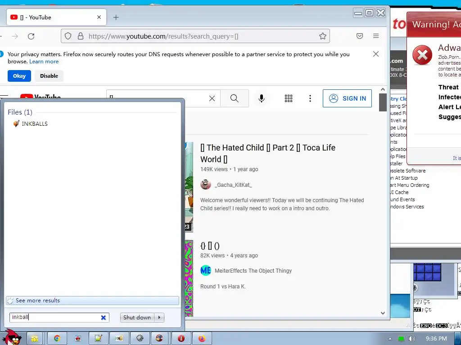
Task: Click See more results
Action: pos(92,301)
